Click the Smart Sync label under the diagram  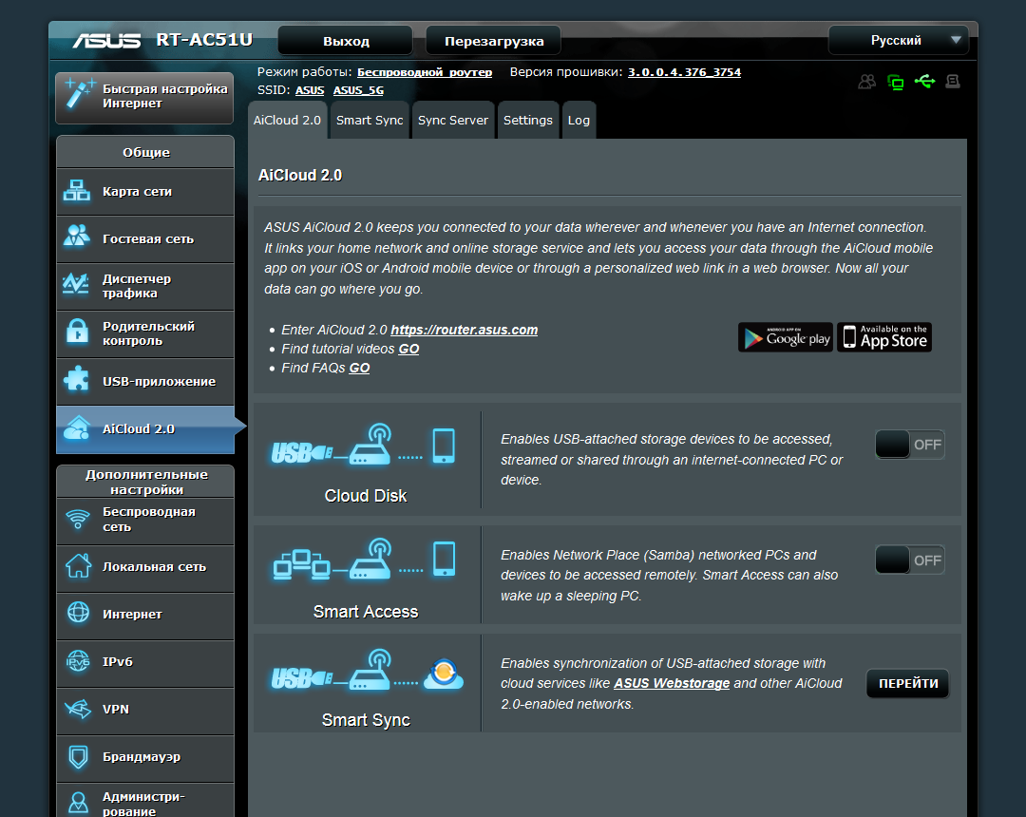pos(366,720)
